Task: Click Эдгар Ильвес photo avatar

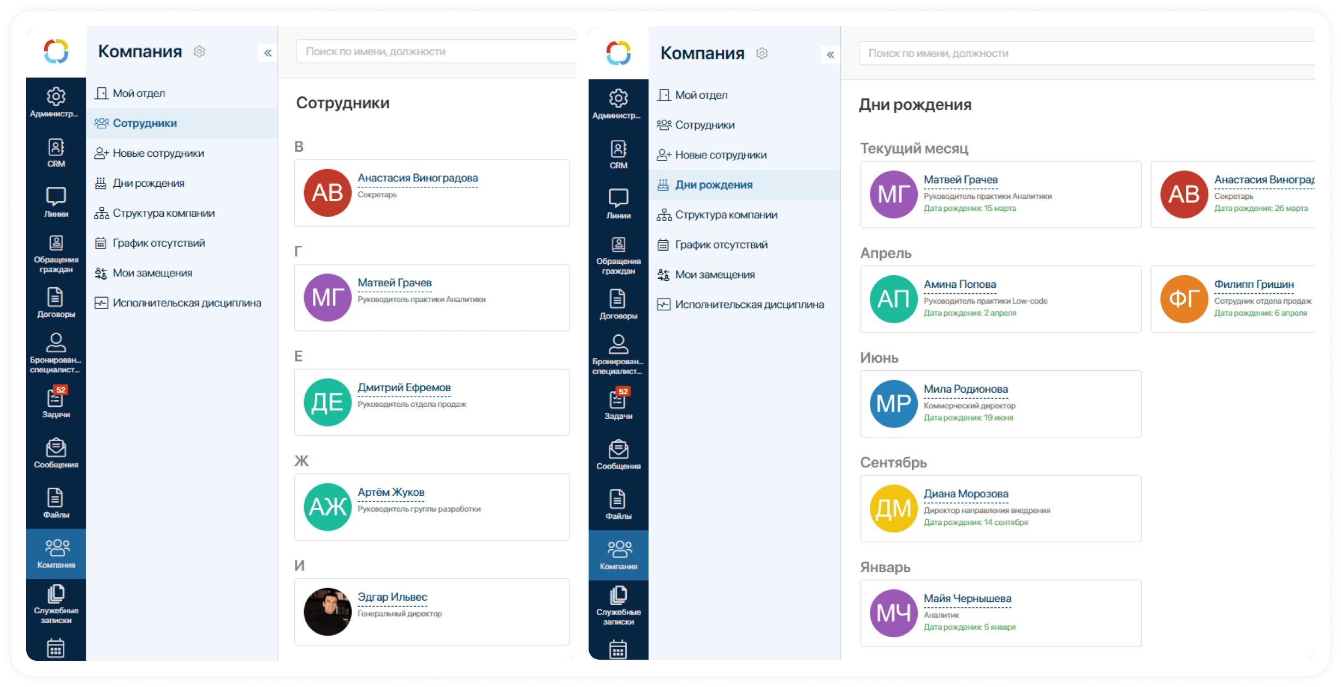Action: click(x=328, y=612)
